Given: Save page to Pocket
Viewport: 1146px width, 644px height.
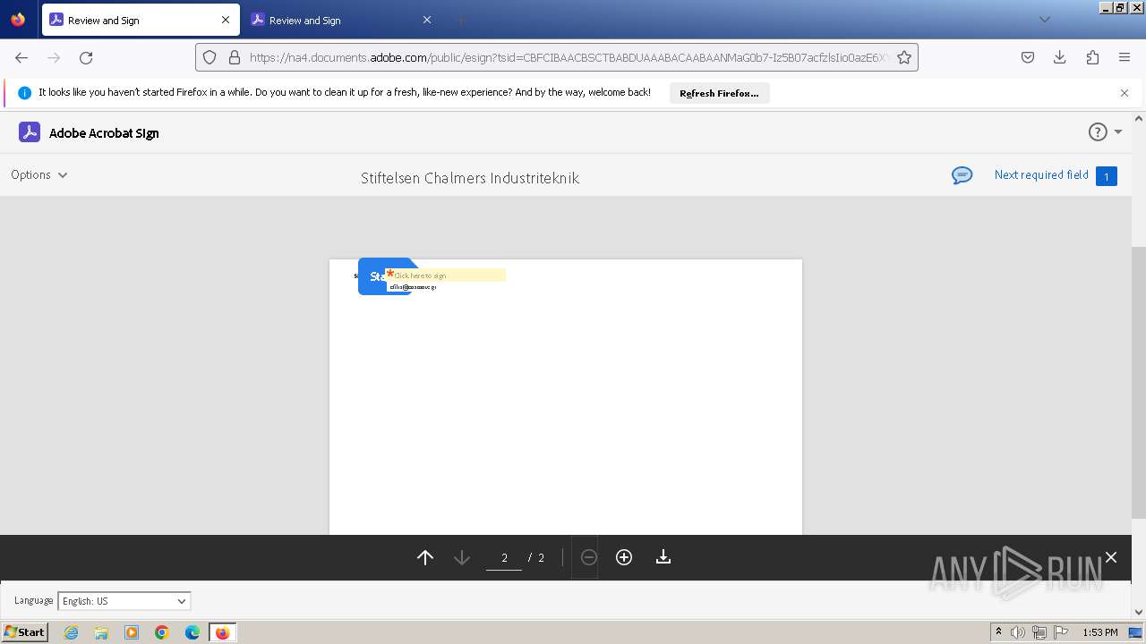Looking at the screenshot, I should [x=1028, y=57].
